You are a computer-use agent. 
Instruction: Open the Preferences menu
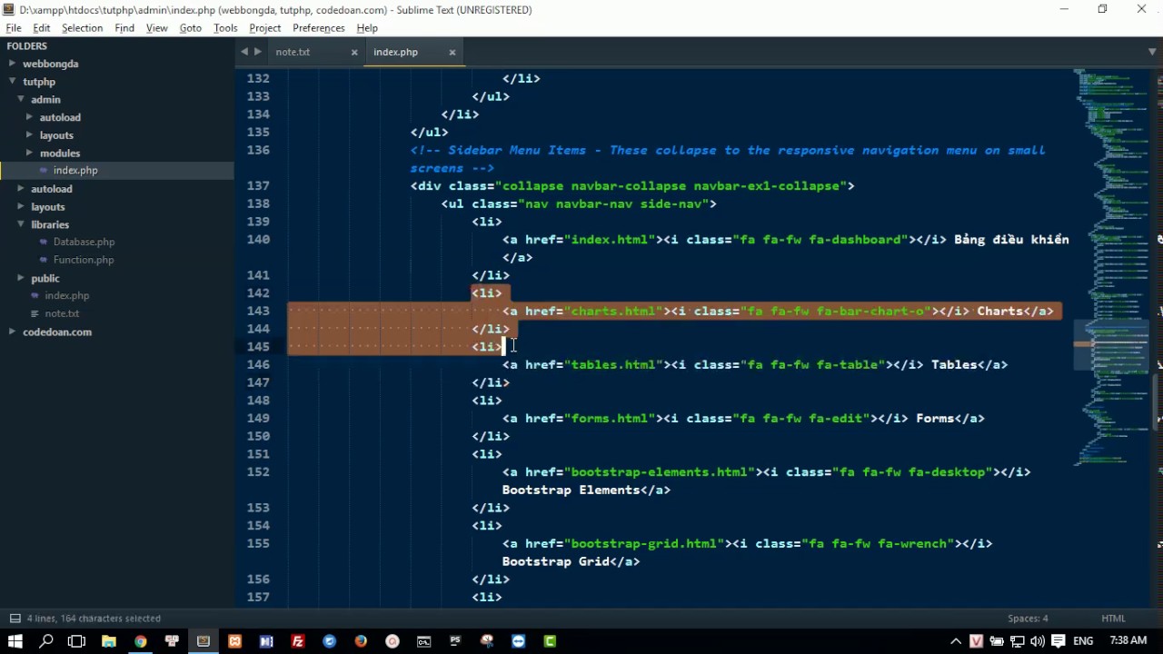(319, 28)
